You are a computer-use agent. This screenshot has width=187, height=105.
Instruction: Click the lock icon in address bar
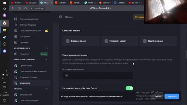coord(31,8)
